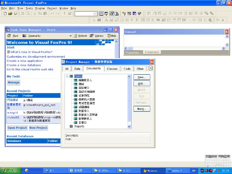Click the Manage button under My Tools
The width and height of the screenshot is (232, 174).
[x=14, y=82]
